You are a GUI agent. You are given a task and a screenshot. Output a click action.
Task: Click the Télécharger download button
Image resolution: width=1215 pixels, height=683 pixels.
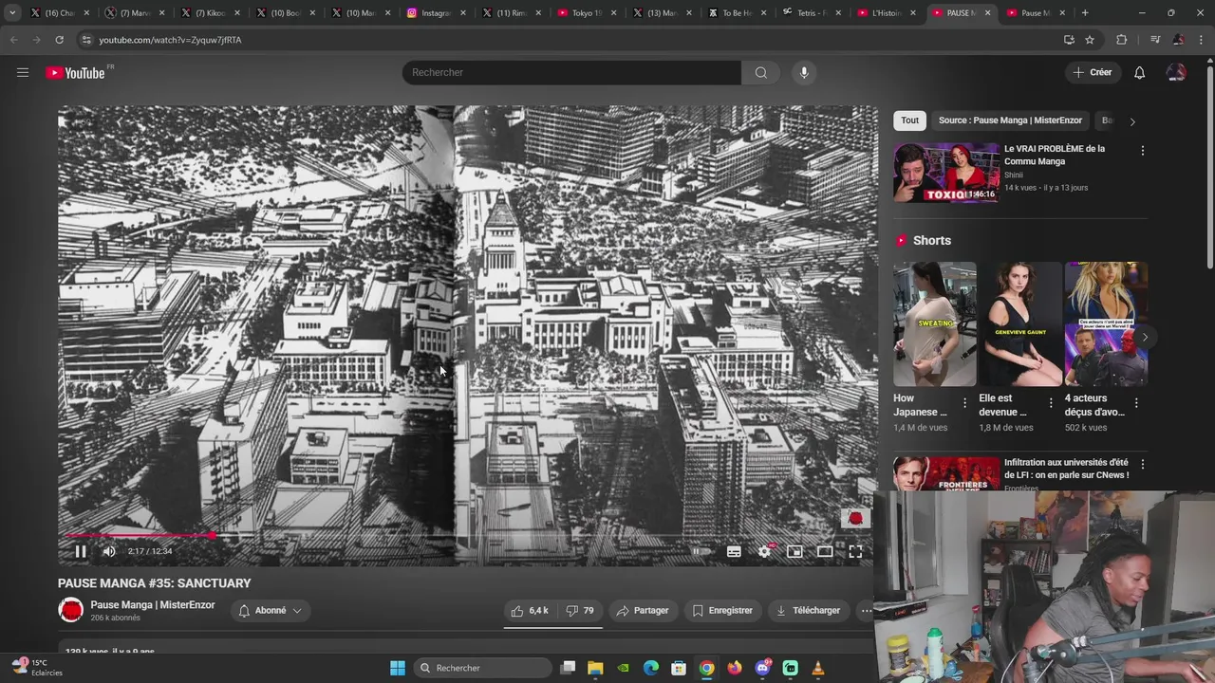pyautogui.click(x=808, y=611)
